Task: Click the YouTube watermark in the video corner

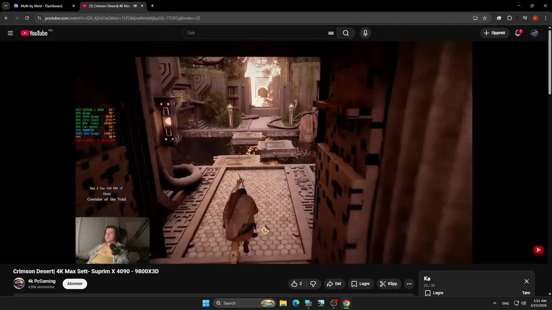Action: click(x=538, y=250)
